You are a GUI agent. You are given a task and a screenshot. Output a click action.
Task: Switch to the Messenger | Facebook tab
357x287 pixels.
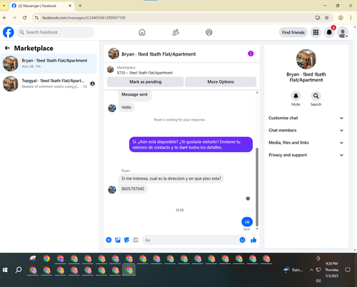coord(41,6)
